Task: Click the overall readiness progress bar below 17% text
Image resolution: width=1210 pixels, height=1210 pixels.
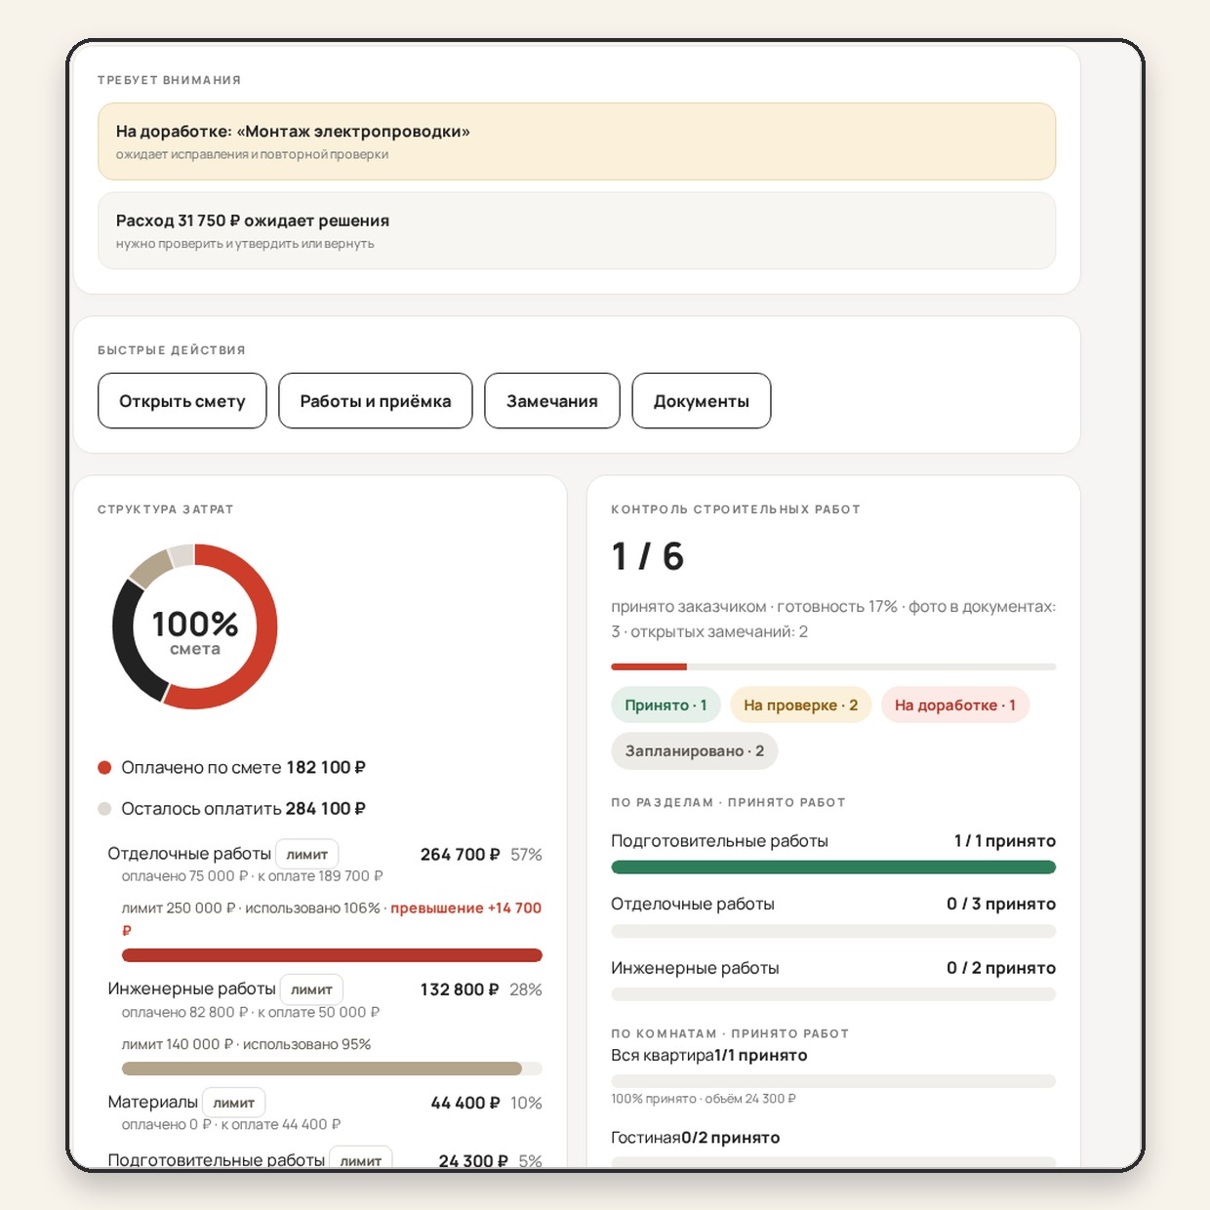Action: point(833,666)
